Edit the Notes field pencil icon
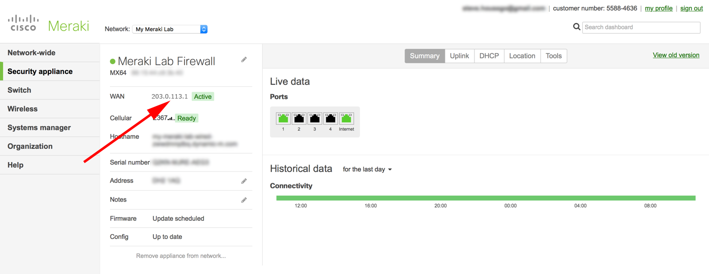This screenshot has height=274, width=709. pyautogui.click(x=244, y=200)
